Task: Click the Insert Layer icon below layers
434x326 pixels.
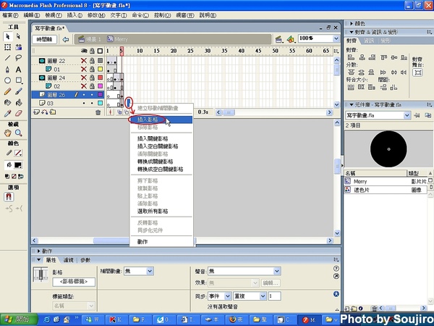Action: (x=36, y=112)
